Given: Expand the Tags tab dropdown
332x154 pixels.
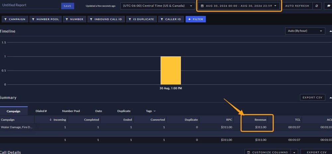Looking at the screenshot, I should [150, 111].
